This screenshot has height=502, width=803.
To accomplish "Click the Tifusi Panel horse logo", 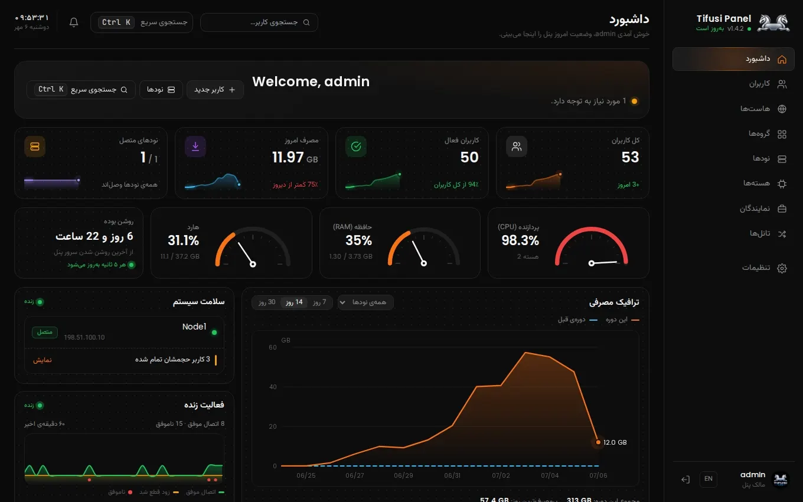I will click(x=773, y=22).
